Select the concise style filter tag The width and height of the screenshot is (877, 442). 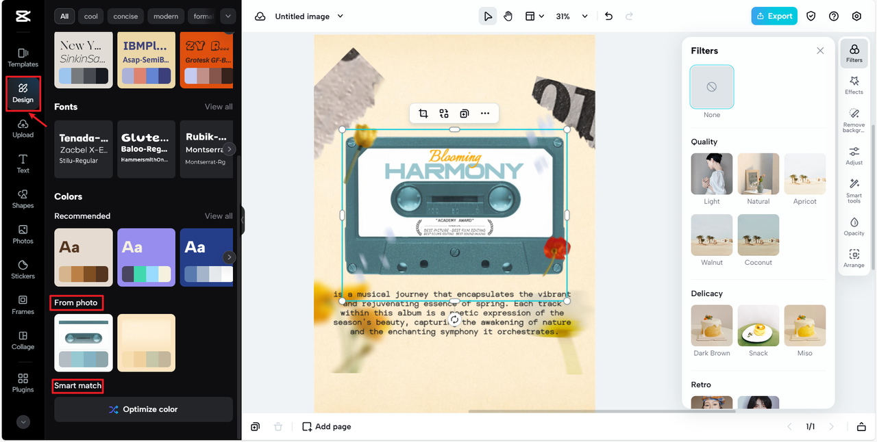[x=125, y=16]
